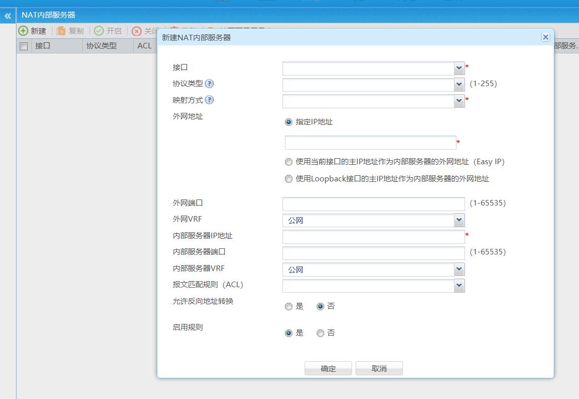Click the 外网VRF field showing 公网
Screen dimensions: 579x399
pyautogui.click(x=368, y=220)
